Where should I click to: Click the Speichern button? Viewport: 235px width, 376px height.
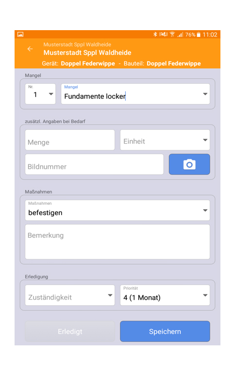point(165,331)
